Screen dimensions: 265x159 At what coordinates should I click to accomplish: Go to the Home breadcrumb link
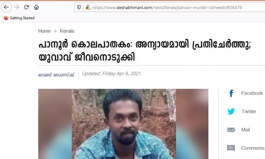[44, 31]
